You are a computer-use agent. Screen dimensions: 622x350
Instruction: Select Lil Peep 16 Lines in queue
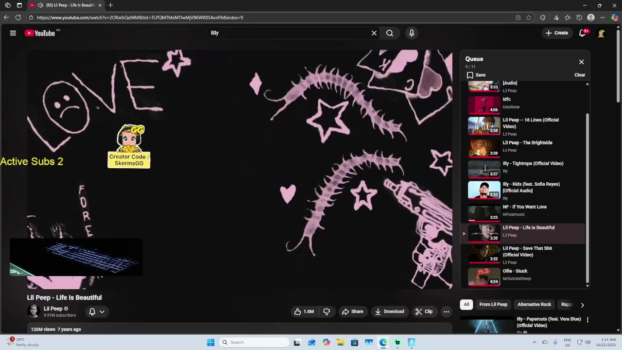523,126
